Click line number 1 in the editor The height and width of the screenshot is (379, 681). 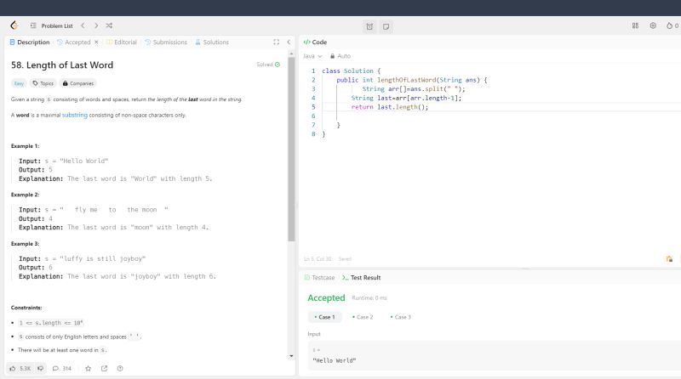[313, 71]
